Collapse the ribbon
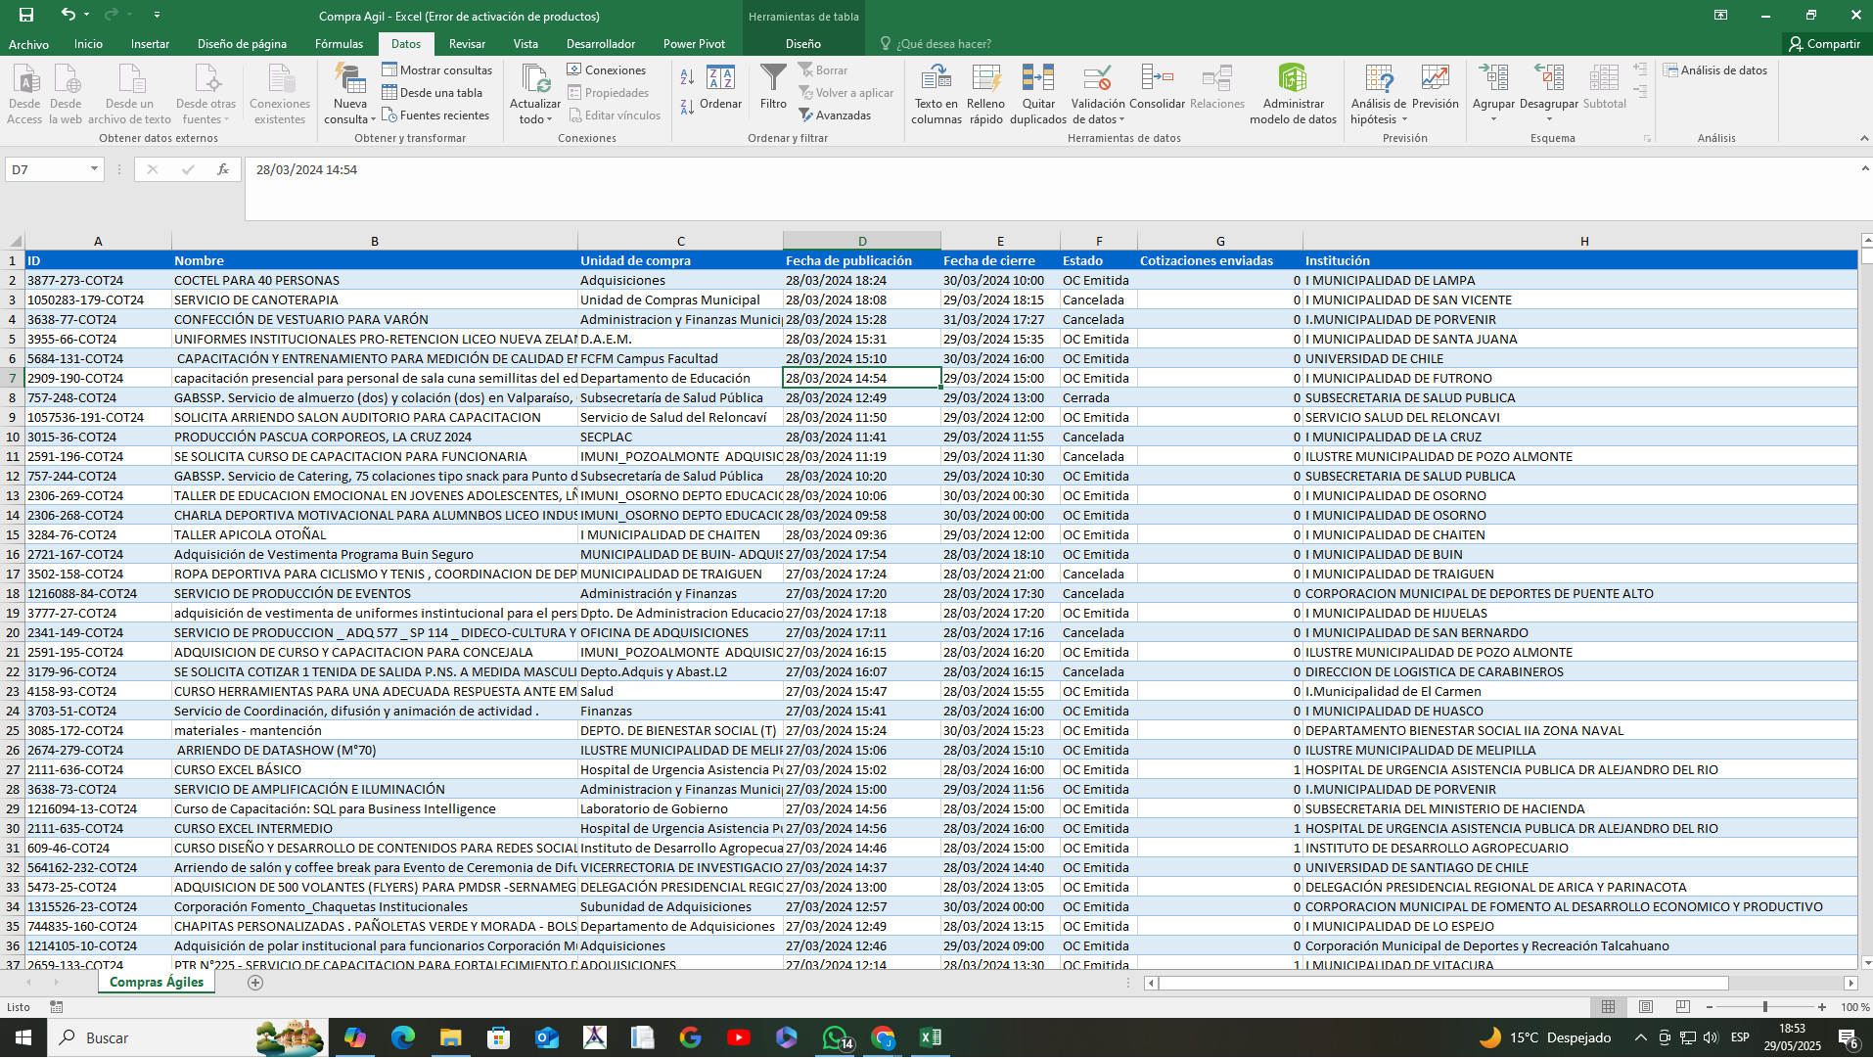This screenshot has height=1059, width=1873. (1863, 138)
